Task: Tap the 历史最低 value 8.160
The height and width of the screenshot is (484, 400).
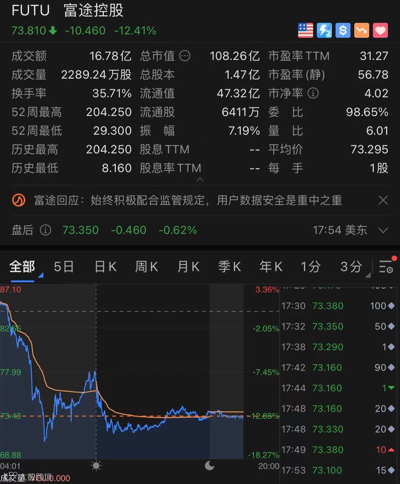Action: [117, 168]
